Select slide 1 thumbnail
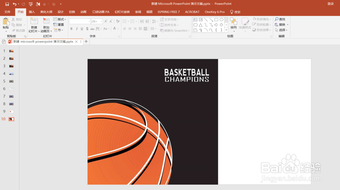This screenshot has width=340, height=190. [11, 51]
